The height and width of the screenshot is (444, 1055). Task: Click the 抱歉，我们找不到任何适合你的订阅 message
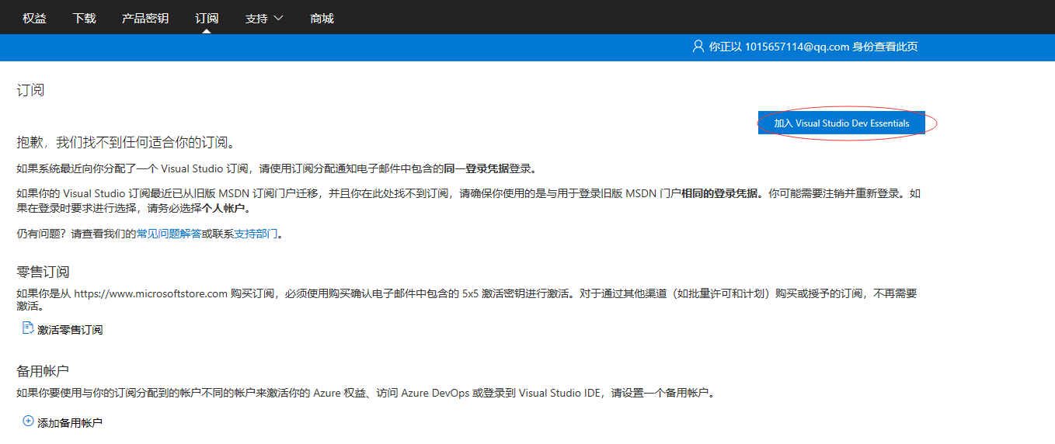pos(126,143)
